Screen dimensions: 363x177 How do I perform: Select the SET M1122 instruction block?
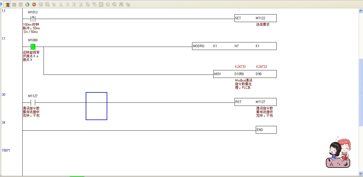click(255, 18)
